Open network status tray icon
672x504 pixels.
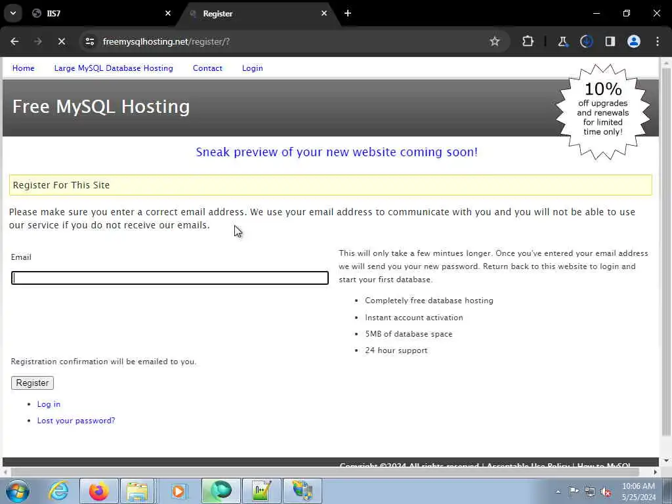[x=590, y=492]
